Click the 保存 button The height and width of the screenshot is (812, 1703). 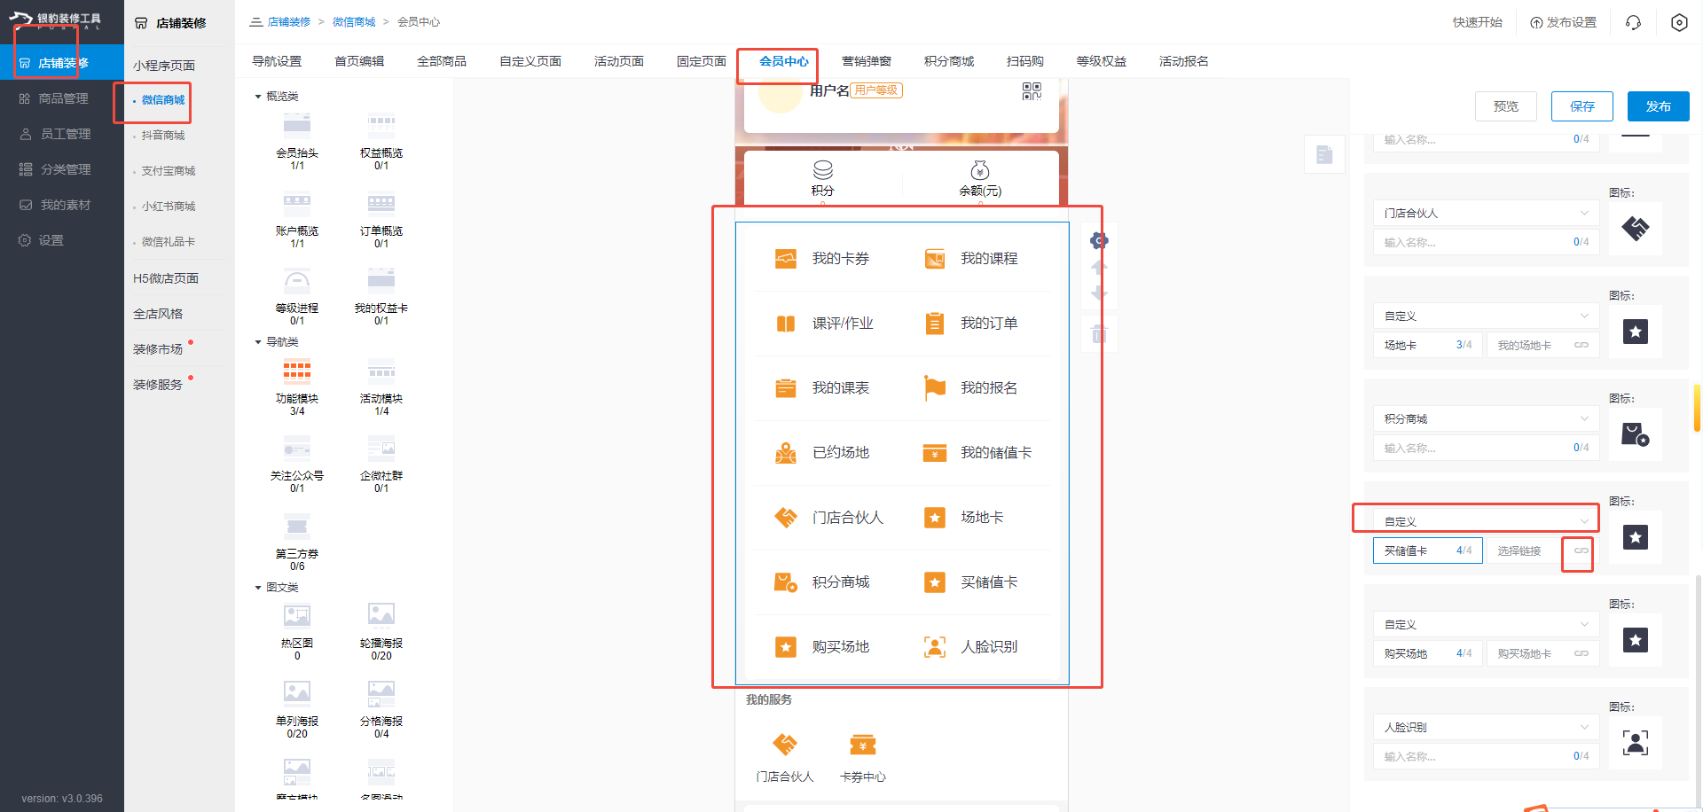pyautogui.click(x=1581, y=105)
